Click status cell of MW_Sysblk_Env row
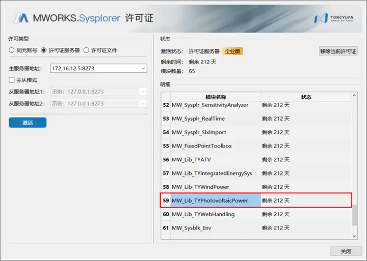This screenshot has height=261, width=367. tap(306, 228)
